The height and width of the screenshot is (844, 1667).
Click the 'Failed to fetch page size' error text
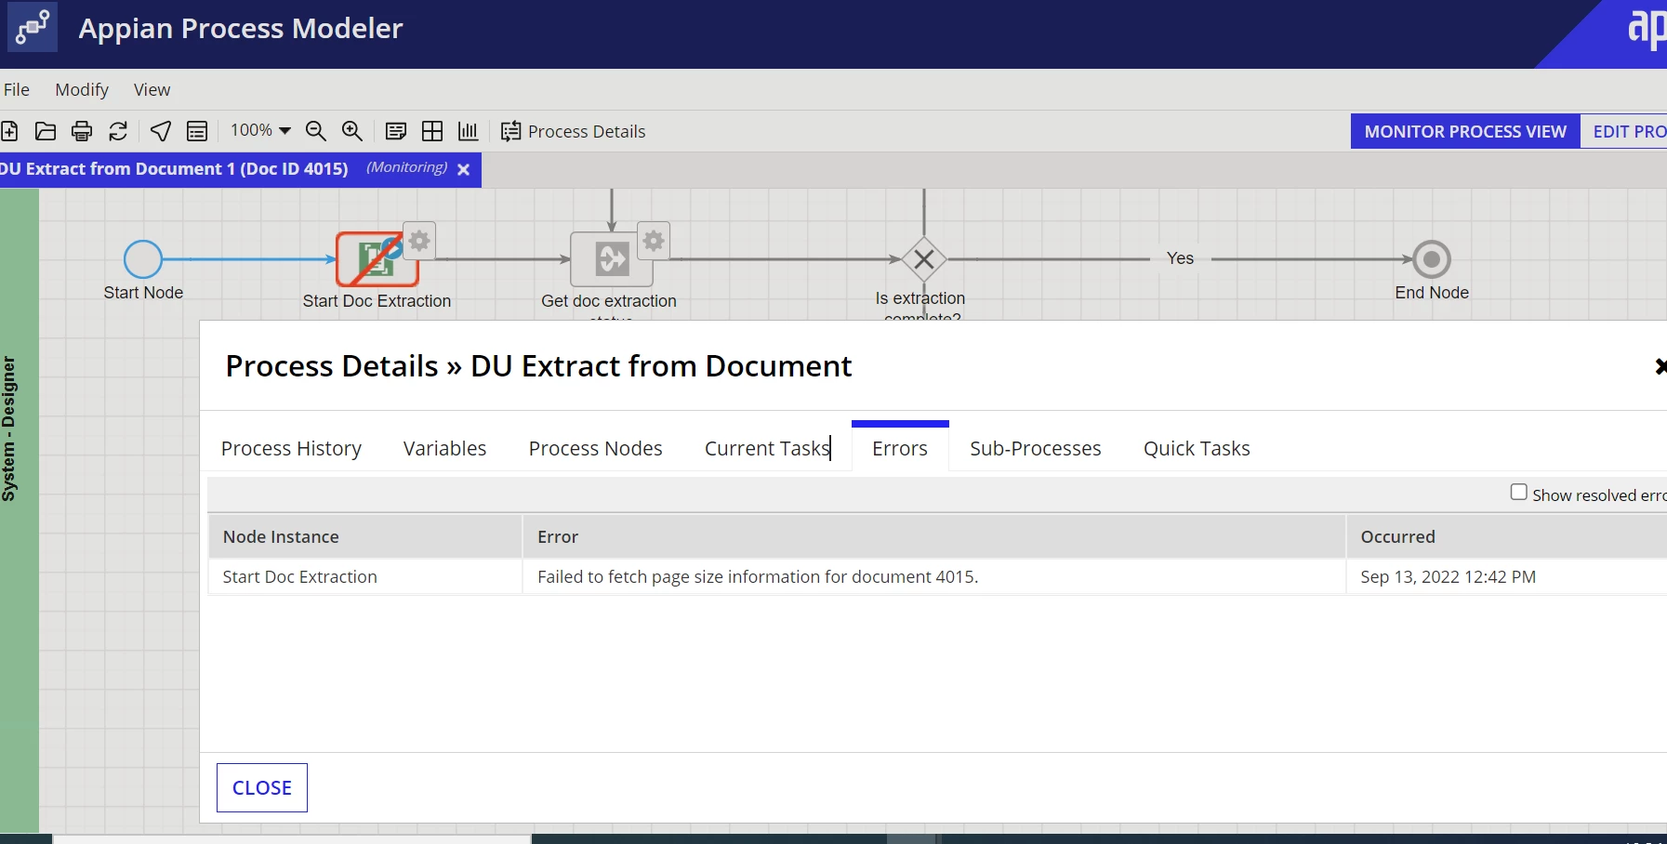tap(758, 576)
